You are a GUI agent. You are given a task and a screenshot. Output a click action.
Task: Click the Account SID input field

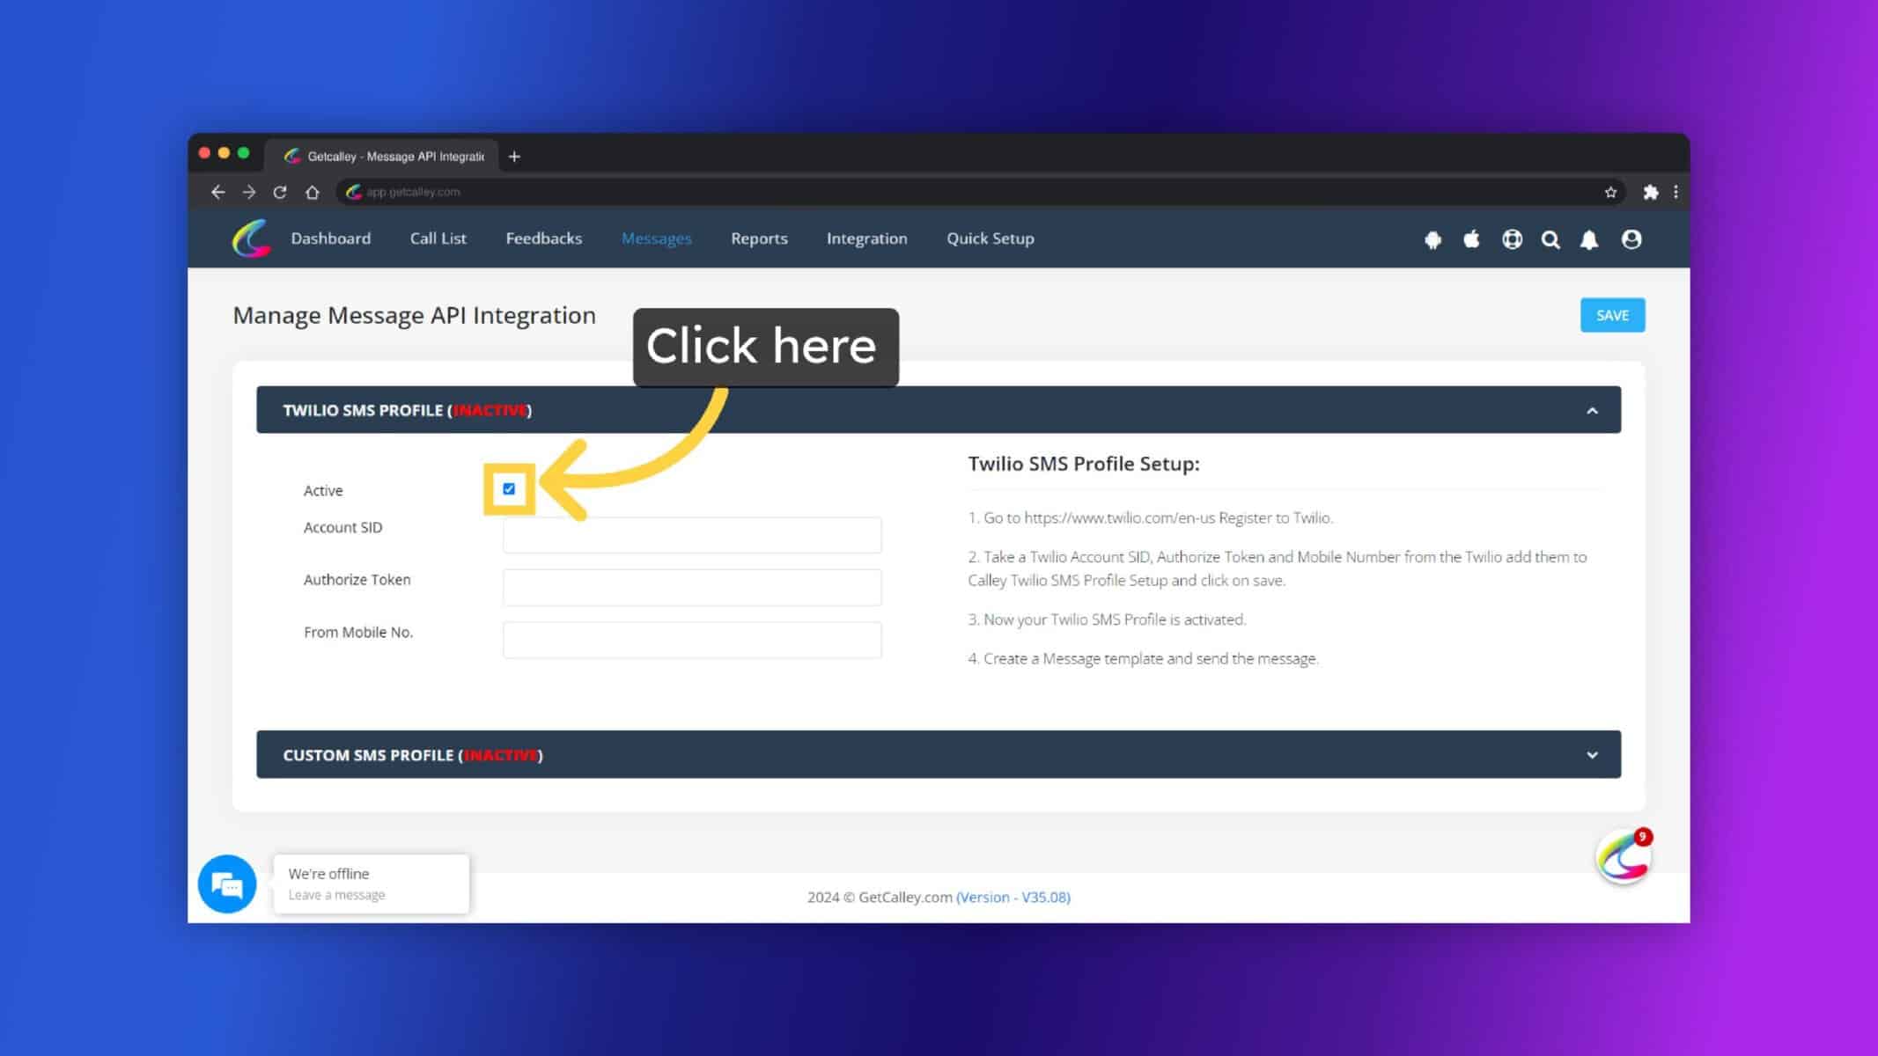click(x=692, y=535)
